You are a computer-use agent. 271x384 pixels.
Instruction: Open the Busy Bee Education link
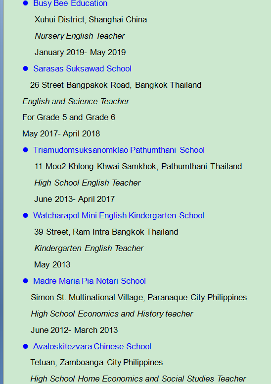tap(70, 3)
